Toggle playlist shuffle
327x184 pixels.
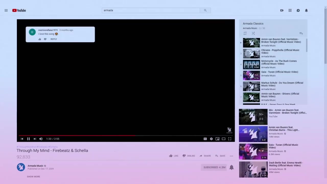(253, 33)
